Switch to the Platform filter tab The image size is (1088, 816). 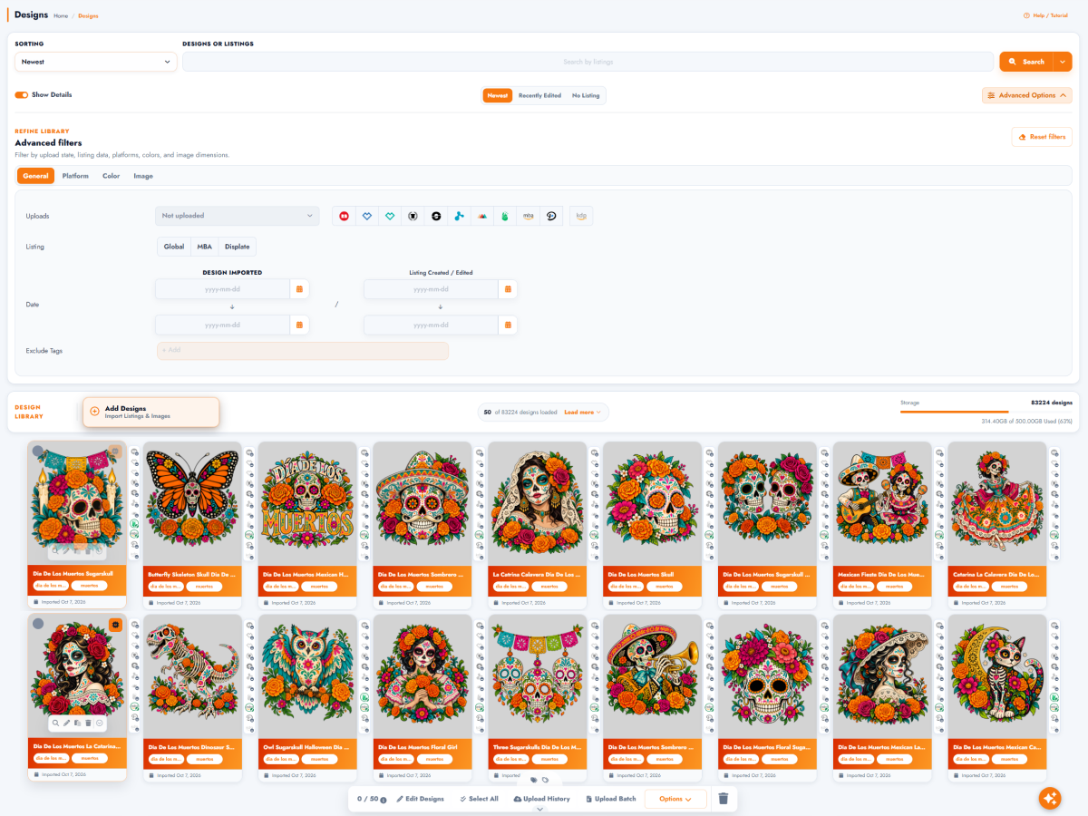click(x=75, y=176)
